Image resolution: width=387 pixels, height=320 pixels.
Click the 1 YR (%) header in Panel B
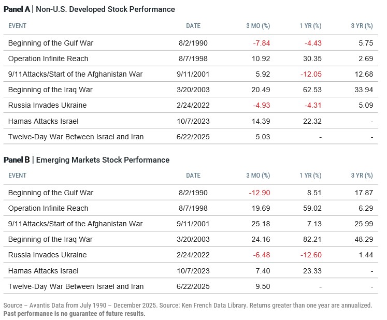pos(310,176)
